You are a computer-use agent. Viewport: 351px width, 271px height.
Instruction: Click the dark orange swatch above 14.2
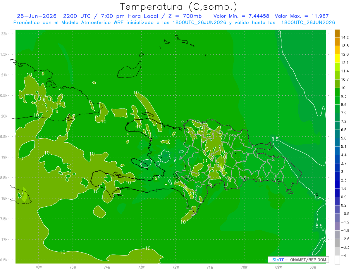(337, 34)
